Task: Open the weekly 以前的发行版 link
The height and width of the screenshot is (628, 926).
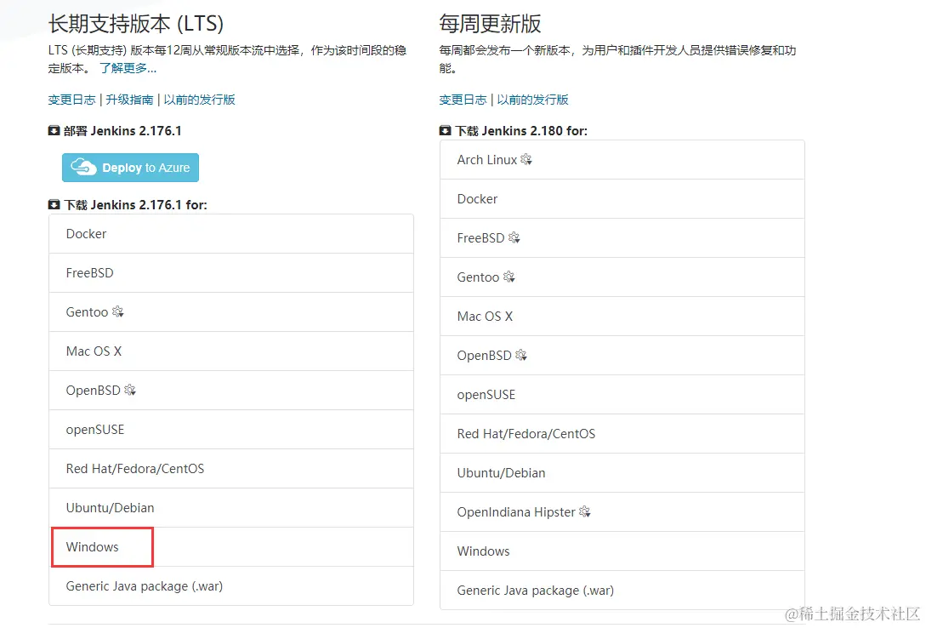Action: click(532, 100)
